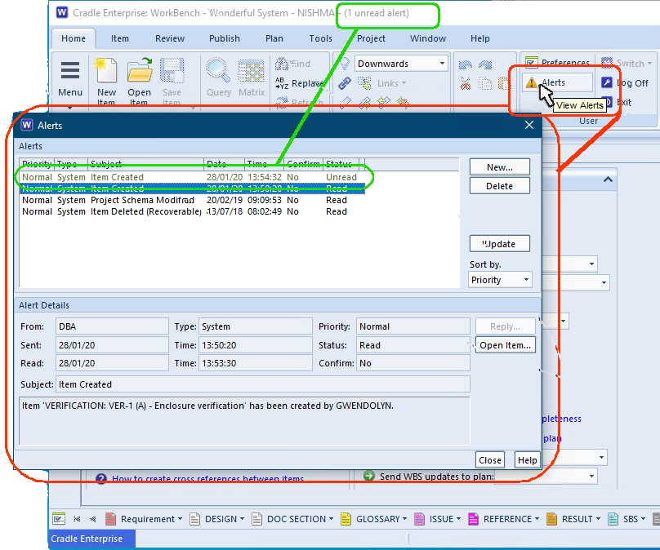660x550 pixels.
Task: Click the orange RESULT item type icon
Action: (551, 519)
